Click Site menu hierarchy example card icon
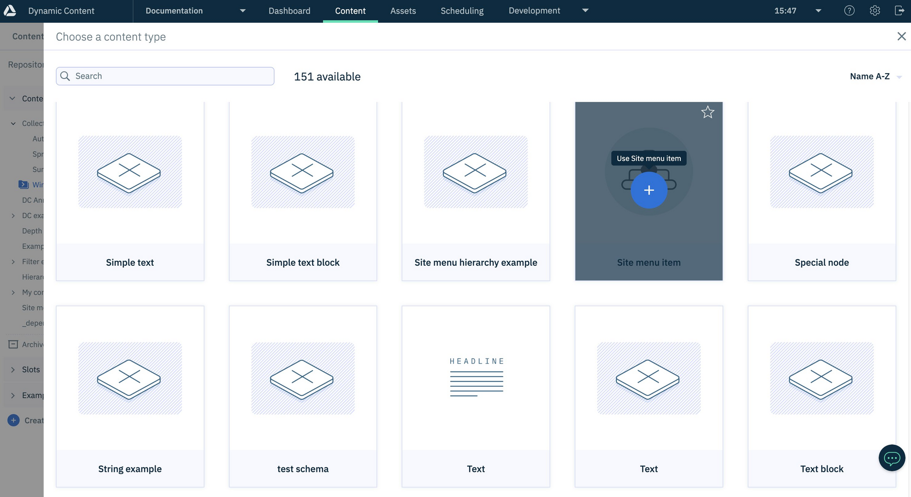911x497 pixels. [475, 172]
